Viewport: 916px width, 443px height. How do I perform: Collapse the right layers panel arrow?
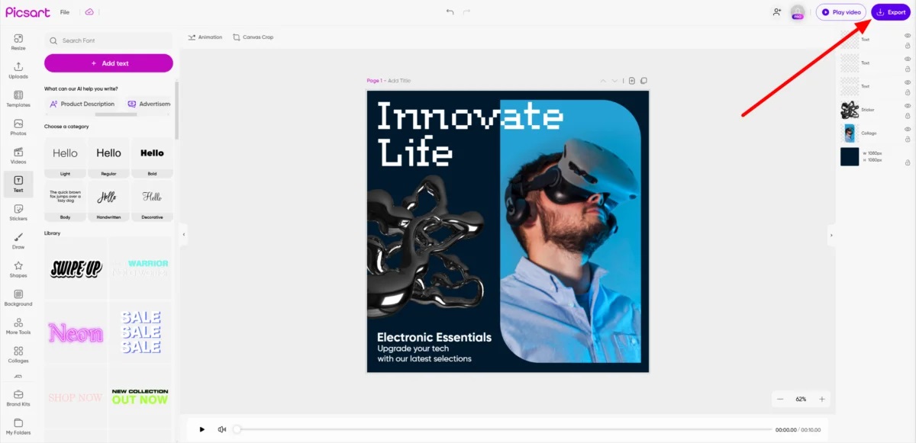831,235
